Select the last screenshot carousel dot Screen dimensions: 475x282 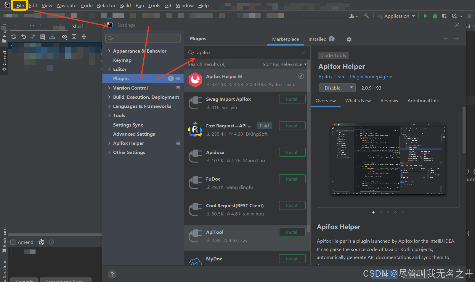click(x=403, y=212)
